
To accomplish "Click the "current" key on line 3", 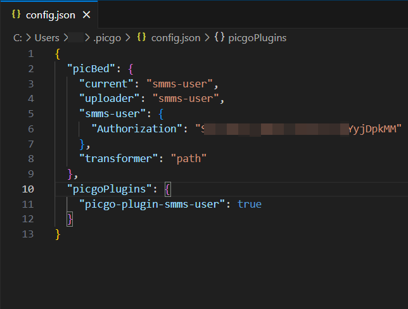I will [x=106, y=84].
